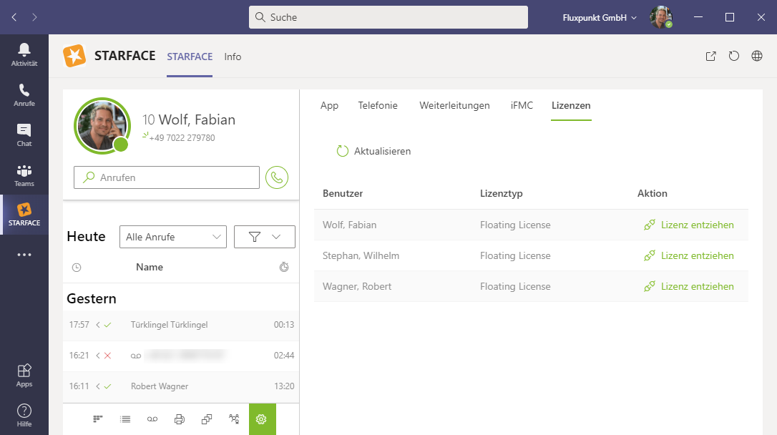
Task: Click the STARFACE orange star logo
Action: point(74,56)
